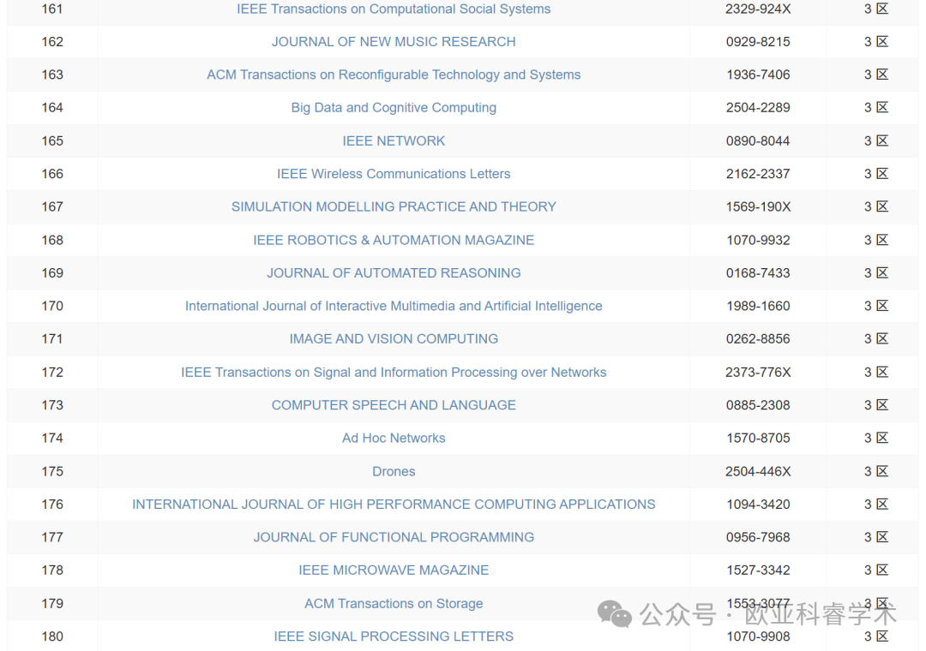Click ACM Transactions on Storage link

pyautogui.click(x=394, y=604)
